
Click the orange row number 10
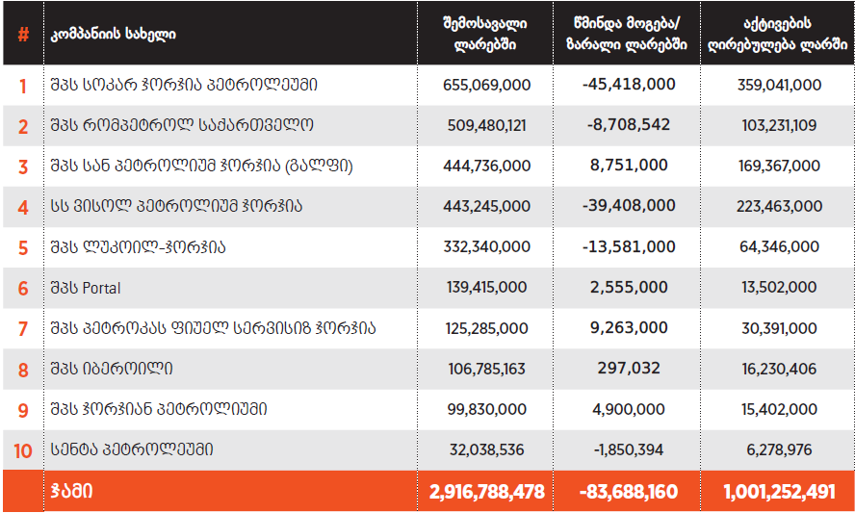pos(23,449)
